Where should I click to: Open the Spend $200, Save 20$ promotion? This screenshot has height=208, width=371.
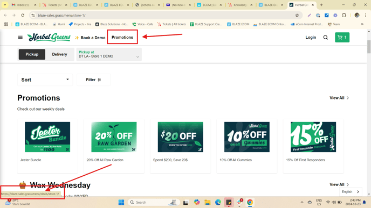(180, 146)
